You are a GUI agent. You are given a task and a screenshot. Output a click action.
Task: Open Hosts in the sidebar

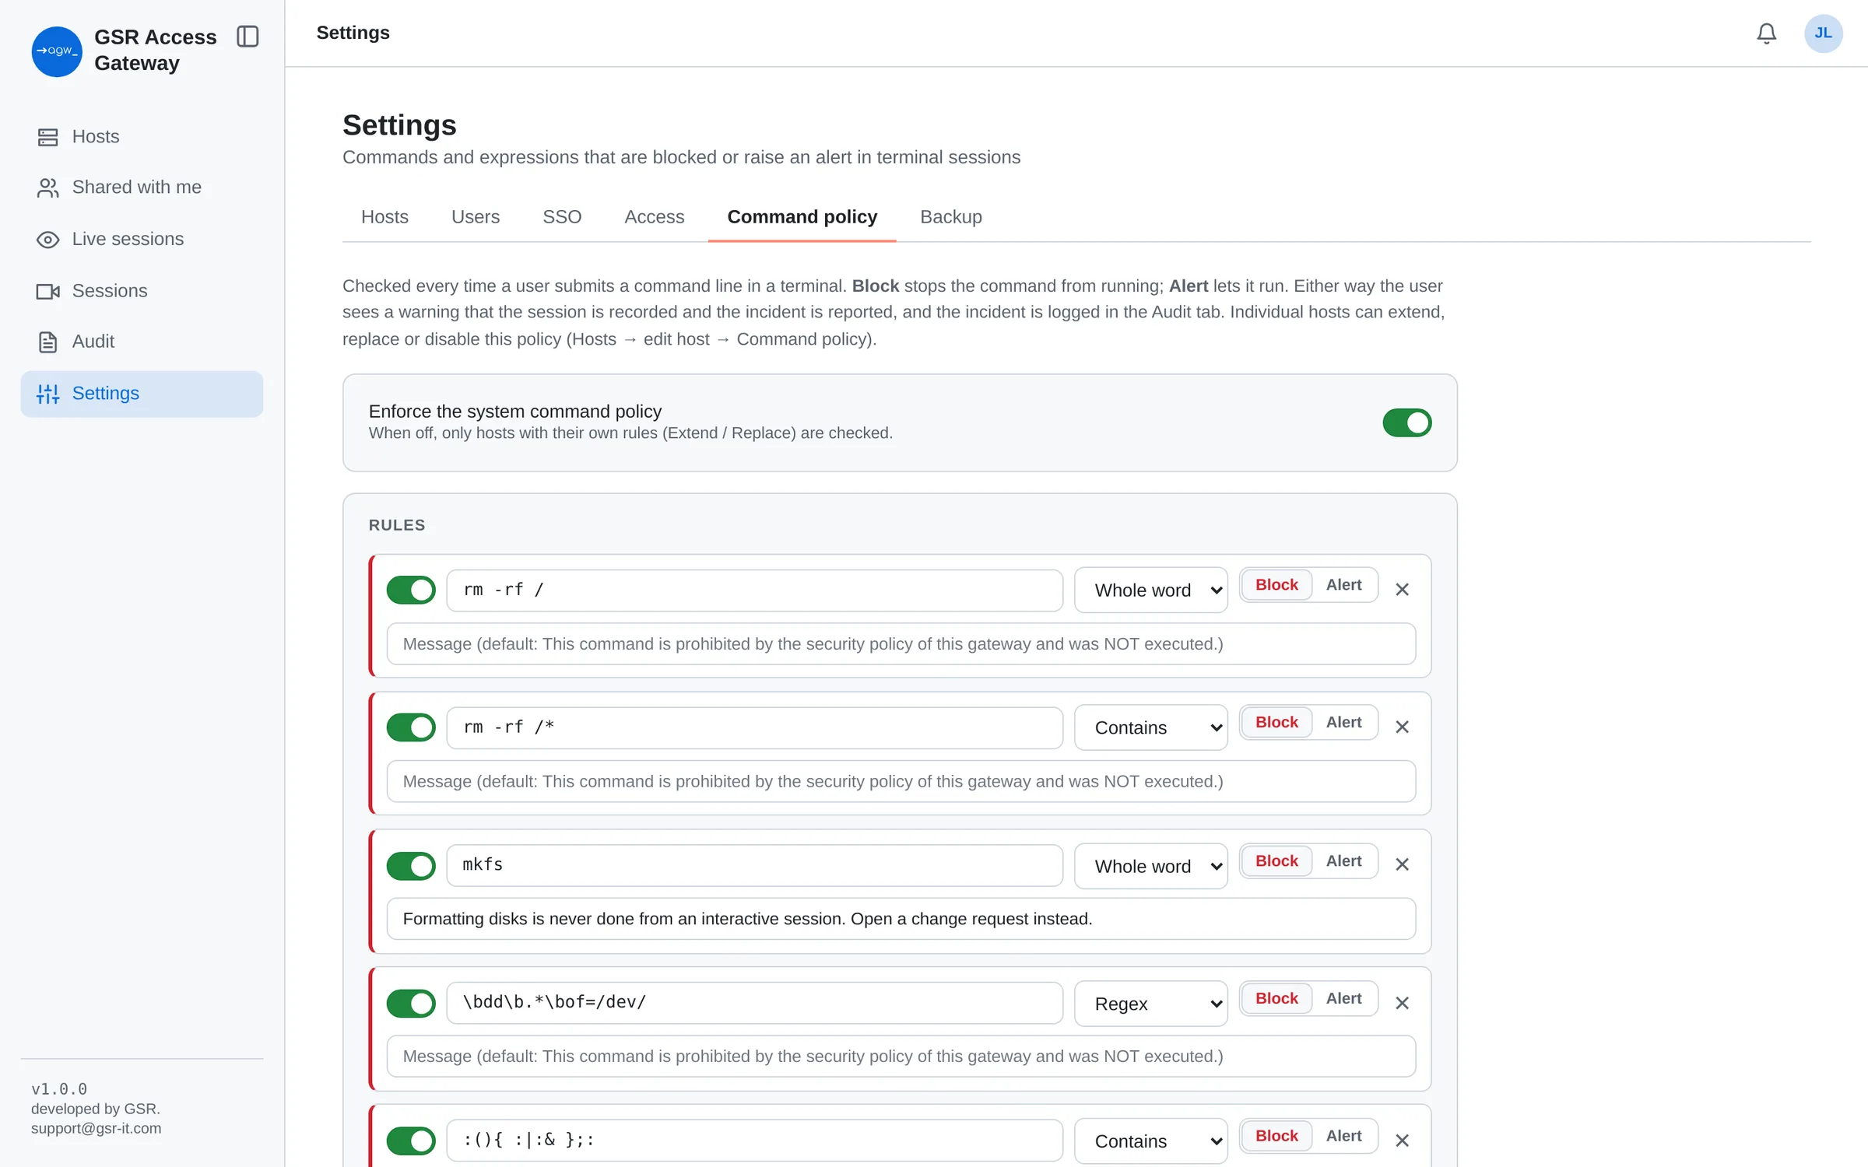[142, 137]
